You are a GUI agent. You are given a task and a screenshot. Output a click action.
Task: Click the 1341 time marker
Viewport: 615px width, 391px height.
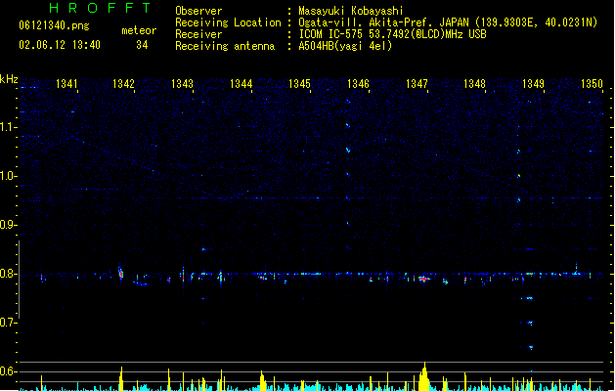(67, 84)
